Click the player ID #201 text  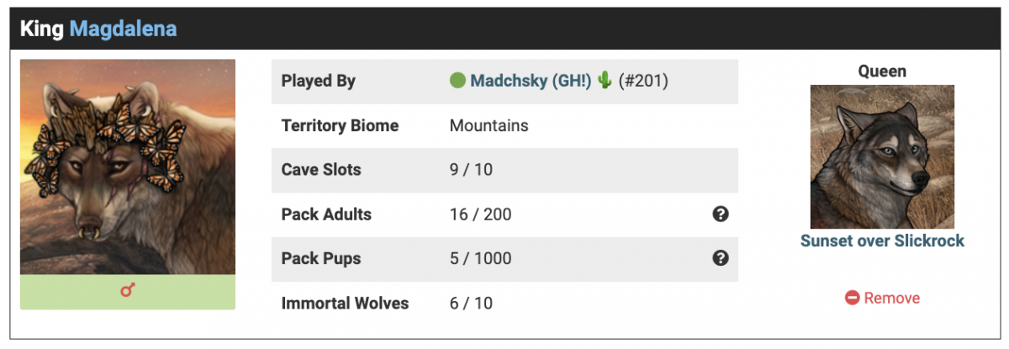tap(643, 81)
